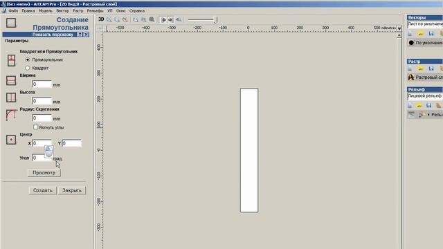Viewport: 443px width, 249px height.
Task: Click the question mark help icon in panel header
Action: click(x=80, y=35)
